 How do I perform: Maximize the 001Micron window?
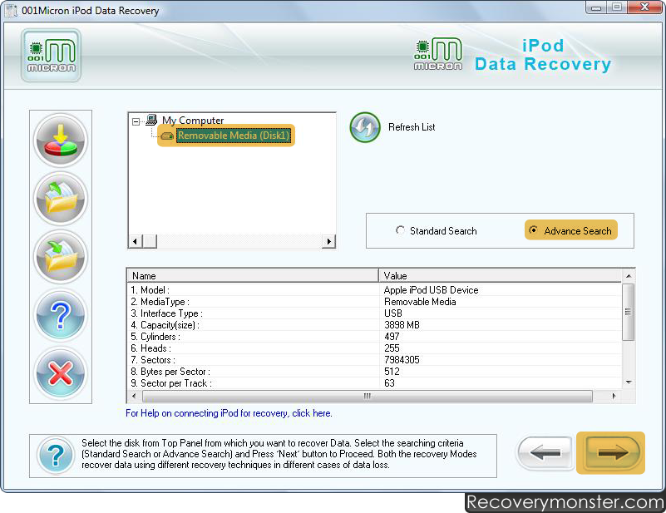tap(617, 7)
